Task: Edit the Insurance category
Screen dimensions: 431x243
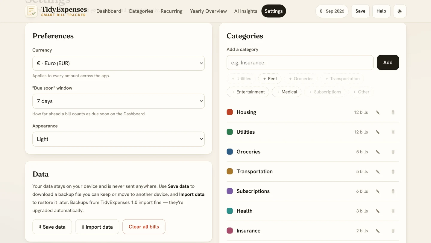Action: pyautogui.click(x=378, y=231)
